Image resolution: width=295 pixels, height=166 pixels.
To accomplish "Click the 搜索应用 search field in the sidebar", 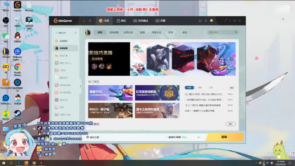I will click(64, 33).
